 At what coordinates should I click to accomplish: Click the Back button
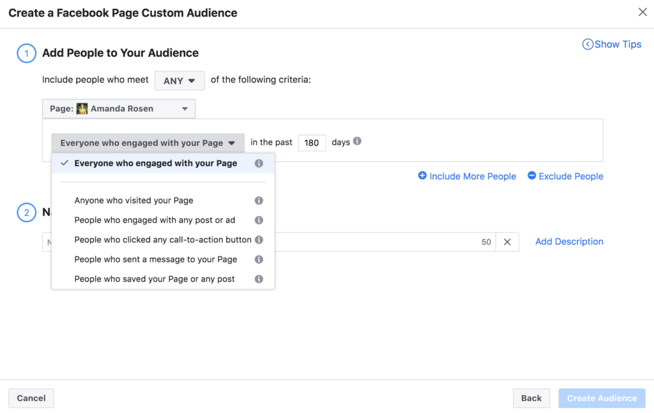(x=531, y=398)
